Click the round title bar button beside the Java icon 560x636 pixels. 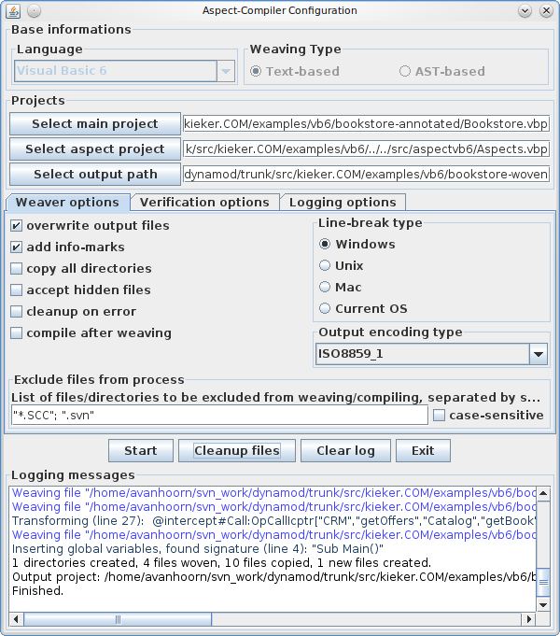click(x=34, y=11)
